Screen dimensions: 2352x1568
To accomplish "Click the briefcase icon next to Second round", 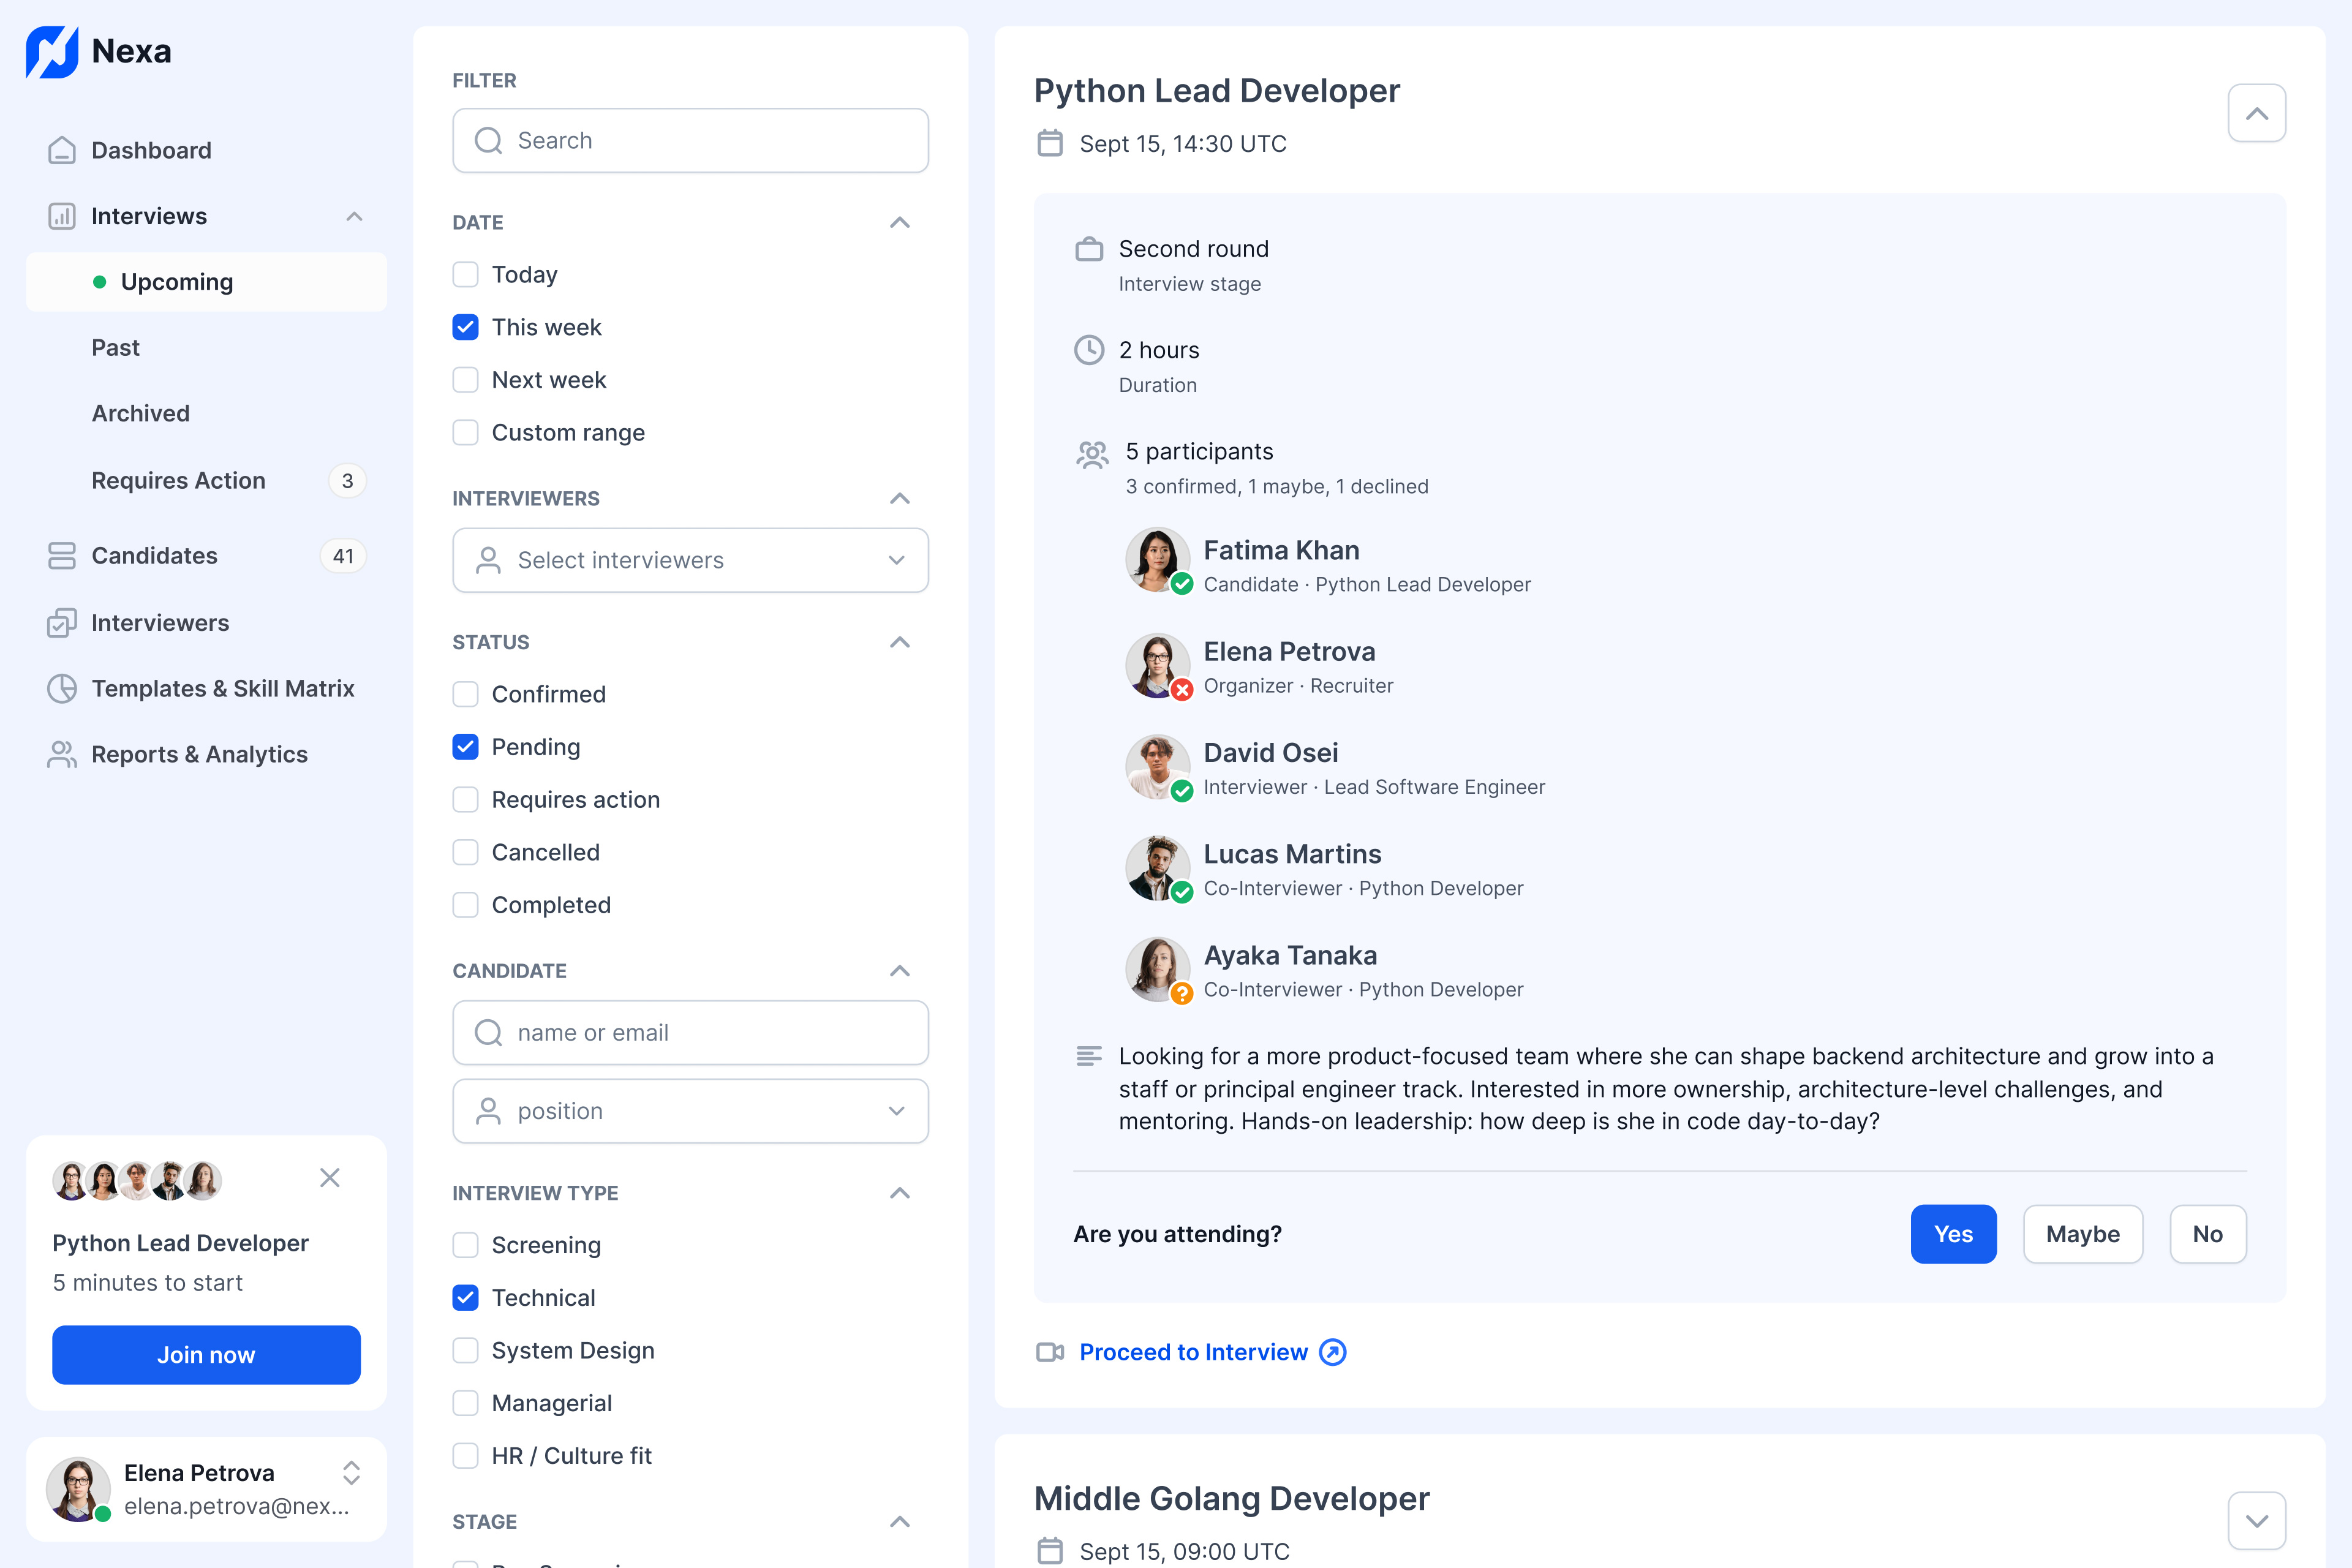I will pyautogui.click(x=1089, y=249).
